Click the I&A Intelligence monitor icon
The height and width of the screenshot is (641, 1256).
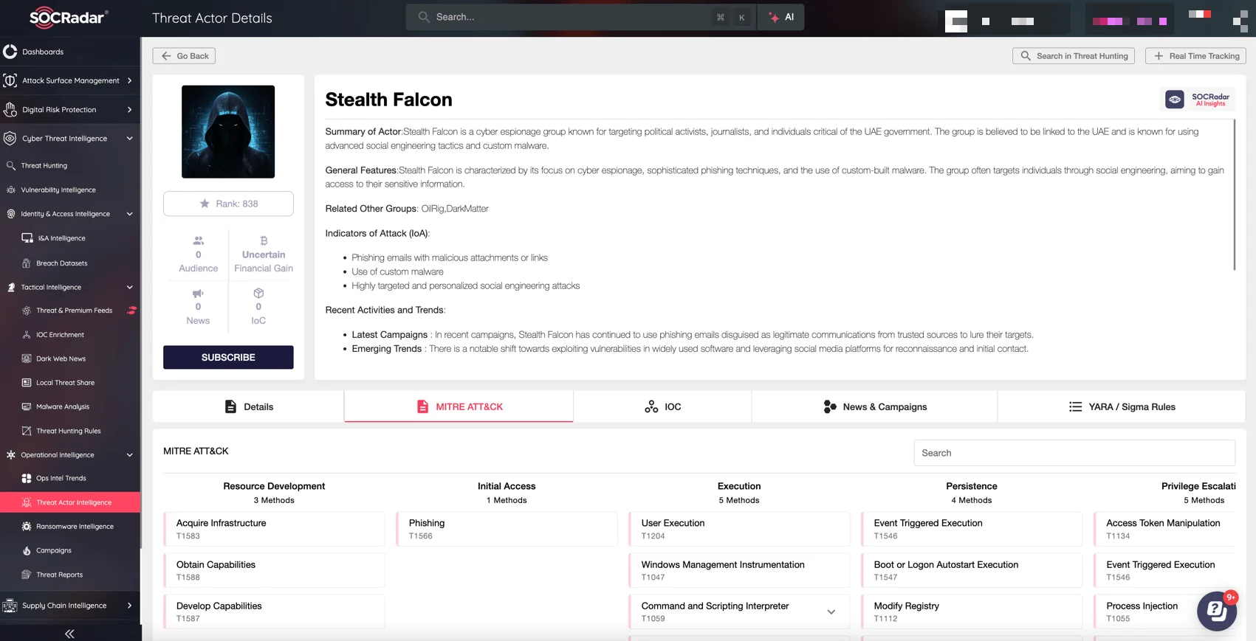pyautogui.click(x=27, y=238)
